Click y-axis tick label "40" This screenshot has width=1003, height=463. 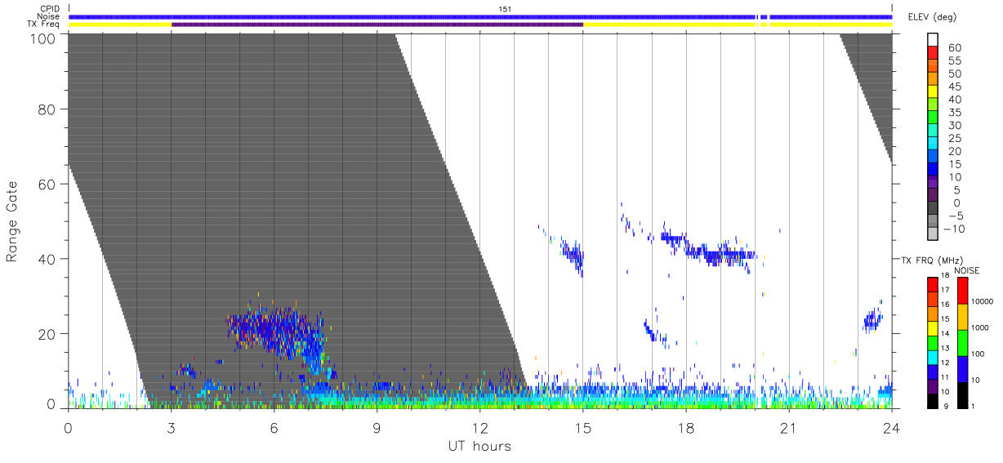pos(47,259)
